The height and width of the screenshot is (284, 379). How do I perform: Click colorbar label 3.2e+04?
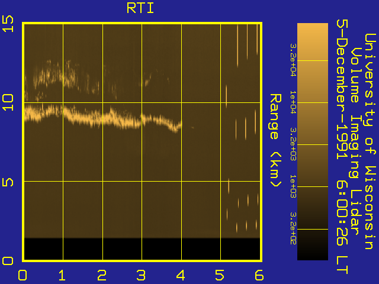[293, 60]
